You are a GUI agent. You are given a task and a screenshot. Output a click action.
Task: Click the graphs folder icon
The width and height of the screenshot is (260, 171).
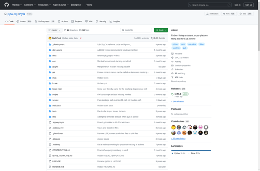[x=50, y=67]
